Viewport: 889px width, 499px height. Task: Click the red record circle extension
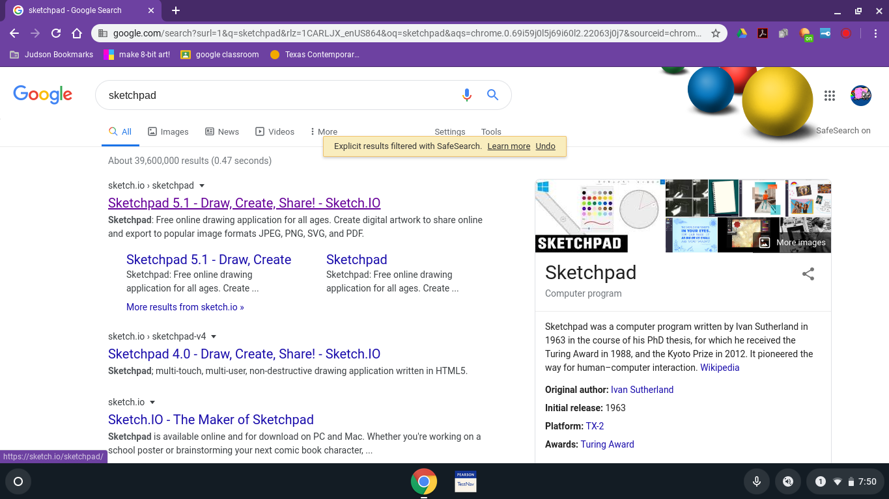[846, 33]
